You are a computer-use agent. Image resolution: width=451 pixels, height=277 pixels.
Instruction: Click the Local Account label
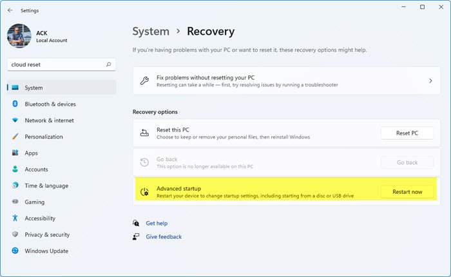tap(52, 41)
